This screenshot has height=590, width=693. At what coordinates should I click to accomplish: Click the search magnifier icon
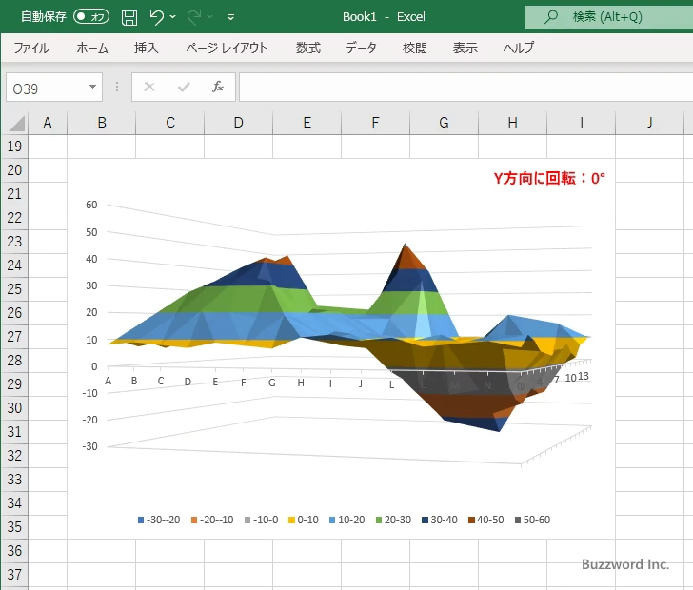point(550,17)
